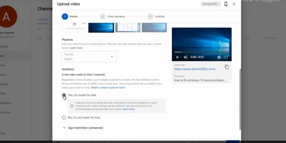
Task: Select the first Windows desktop thumbnail
Action: point(101,27)
